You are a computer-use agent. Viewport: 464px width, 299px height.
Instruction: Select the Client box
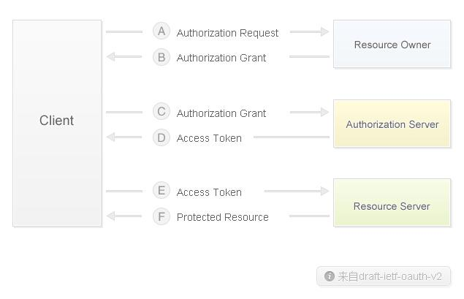[x=57, y=122]
